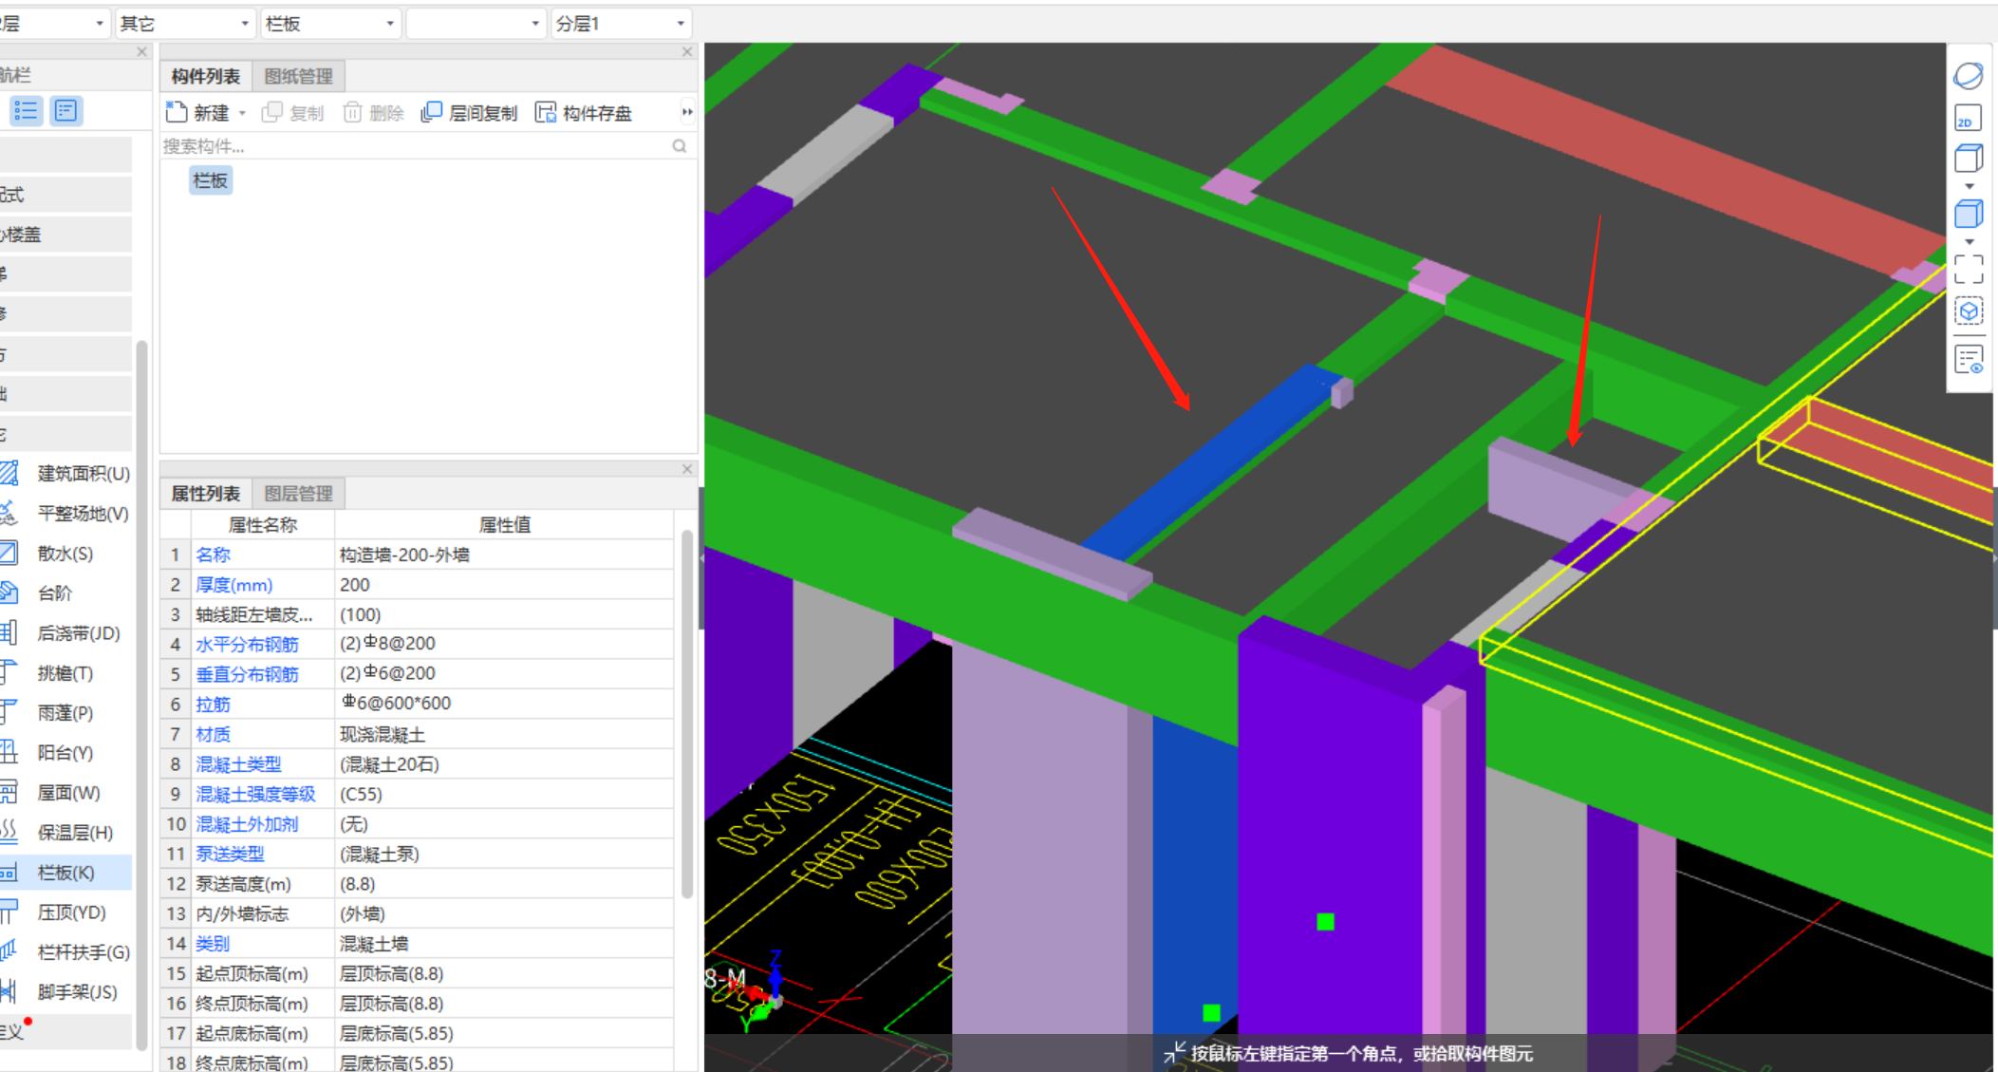Click the 属性值 column header

pyautogui.click(x=504, y=524)
